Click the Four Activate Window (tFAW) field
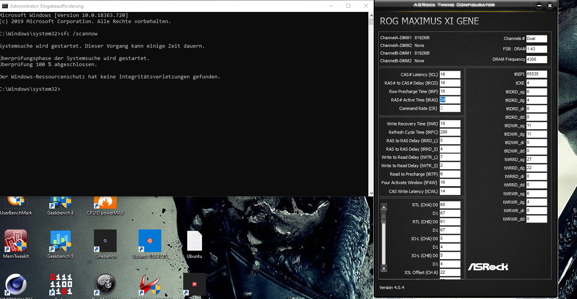 point(450,183)
